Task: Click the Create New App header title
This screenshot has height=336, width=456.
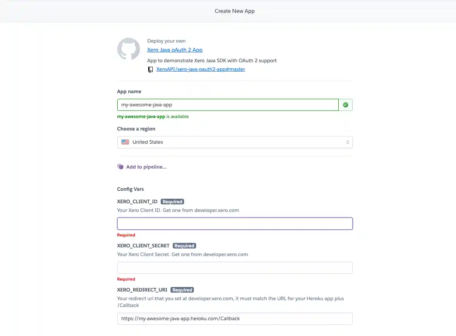Action: tap(235, 11)
